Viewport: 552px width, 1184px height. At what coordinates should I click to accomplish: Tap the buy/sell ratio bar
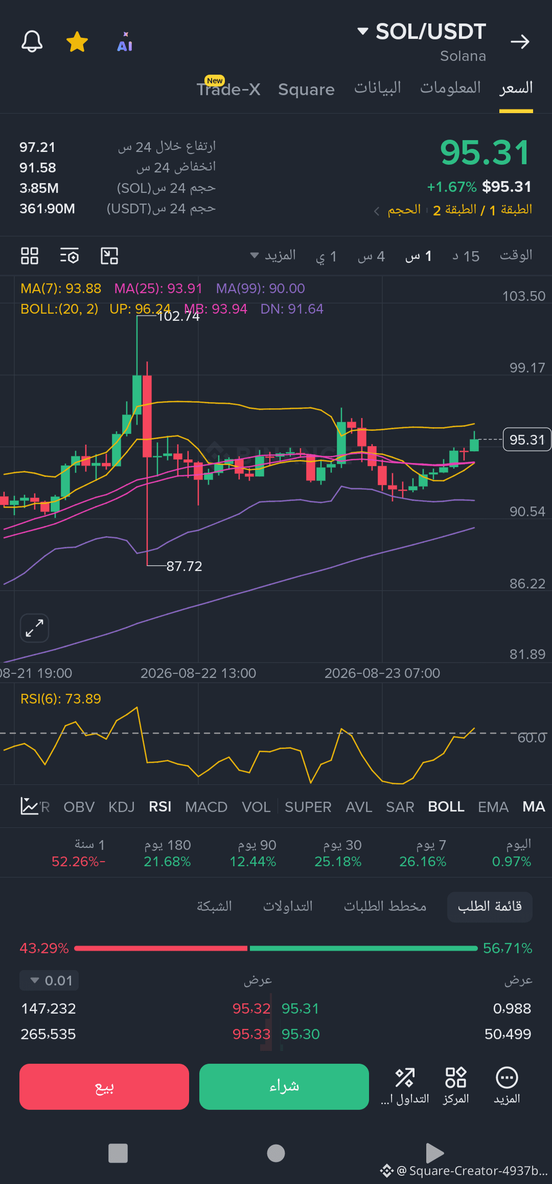pos(276,948)
